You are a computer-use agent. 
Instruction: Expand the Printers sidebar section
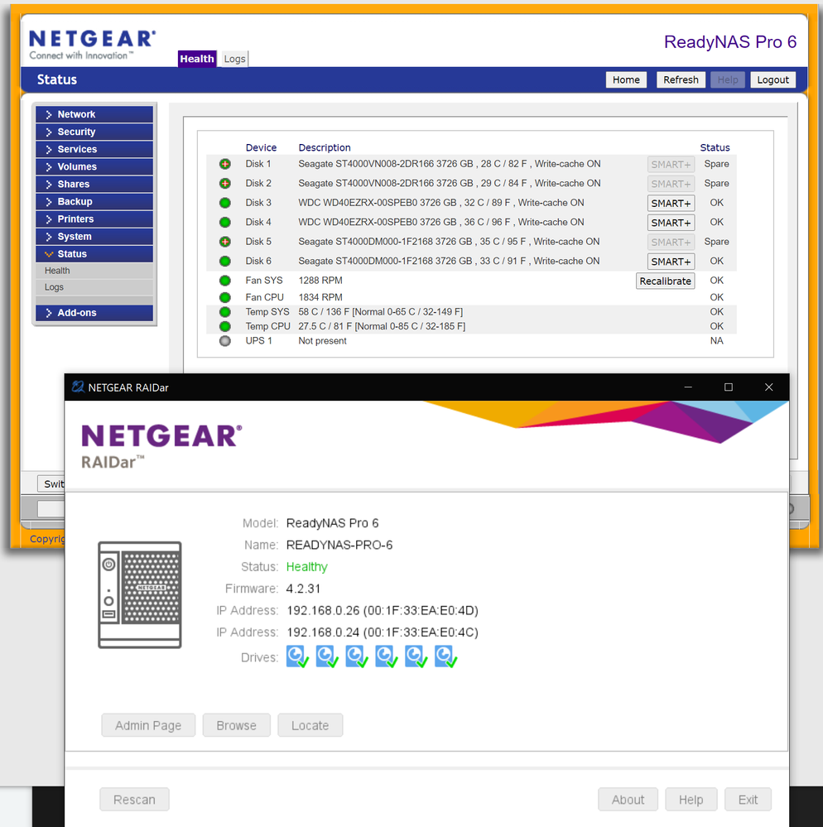94,219
